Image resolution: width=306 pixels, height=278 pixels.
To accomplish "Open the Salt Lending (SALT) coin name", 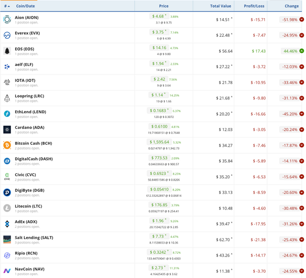I will (34, 238).
